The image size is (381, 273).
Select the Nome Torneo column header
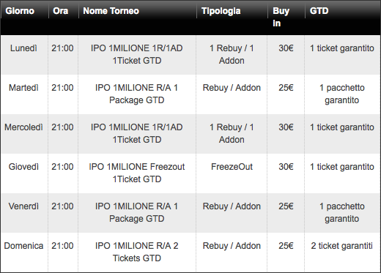point(111,11)
